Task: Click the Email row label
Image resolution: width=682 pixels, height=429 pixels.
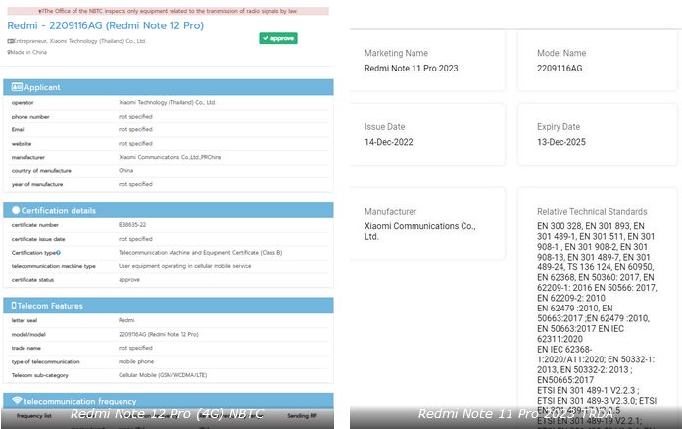Action: pyautogui.click(x=19, y=129)
